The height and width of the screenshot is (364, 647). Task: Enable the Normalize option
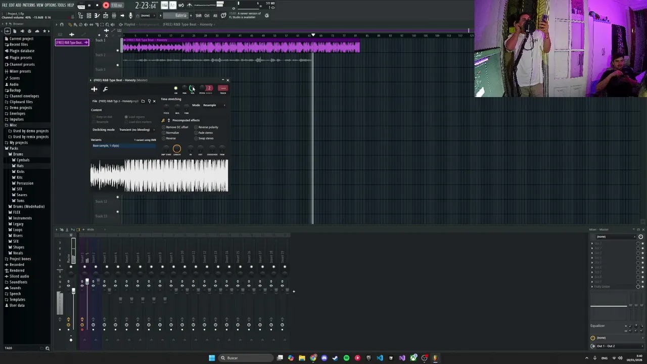(171, 132)
